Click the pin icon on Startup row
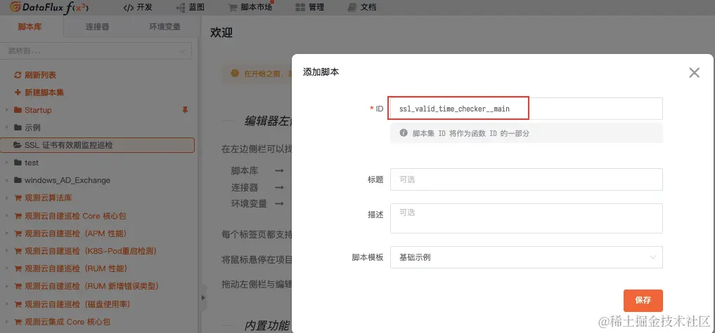715x333 pixels. pyautogui.click(x=185, y=110)
